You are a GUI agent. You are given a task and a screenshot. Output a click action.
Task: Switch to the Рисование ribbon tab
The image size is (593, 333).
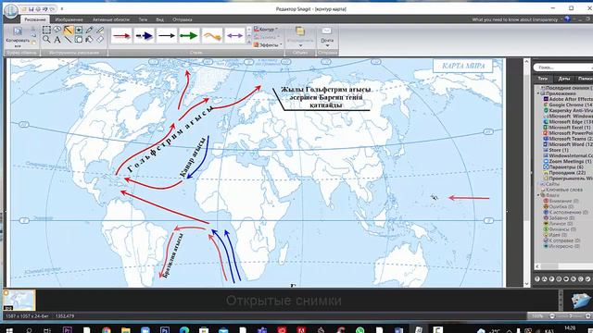point(35,19)
